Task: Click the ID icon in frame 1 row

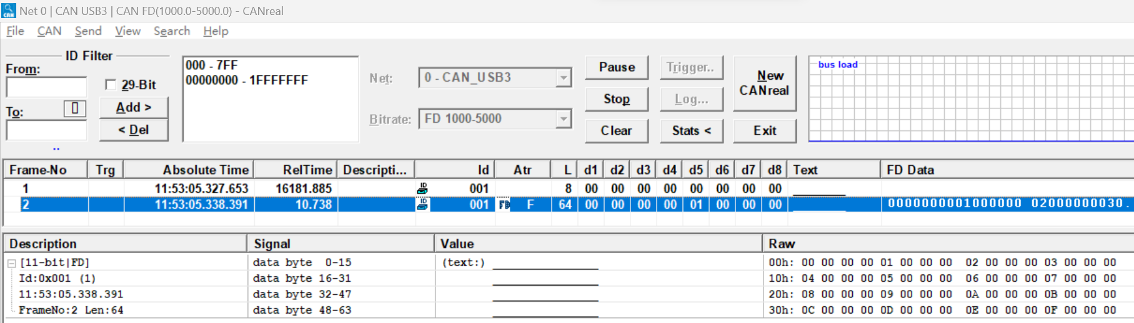Action: (422, 188)
